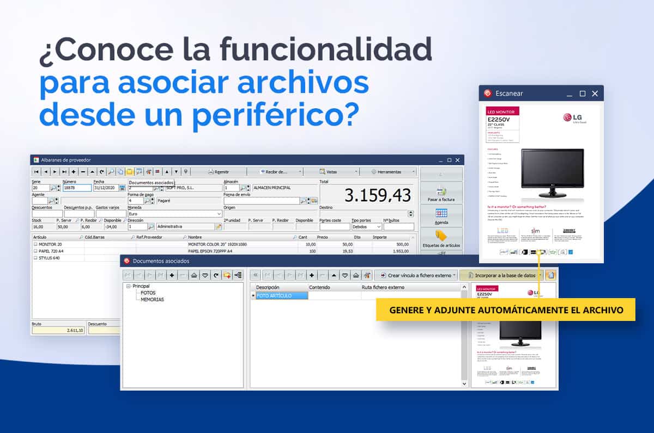The width and height of the screenshot is (654, 433).
Task: Open the Herramientas menu
Action: point(388,171)
